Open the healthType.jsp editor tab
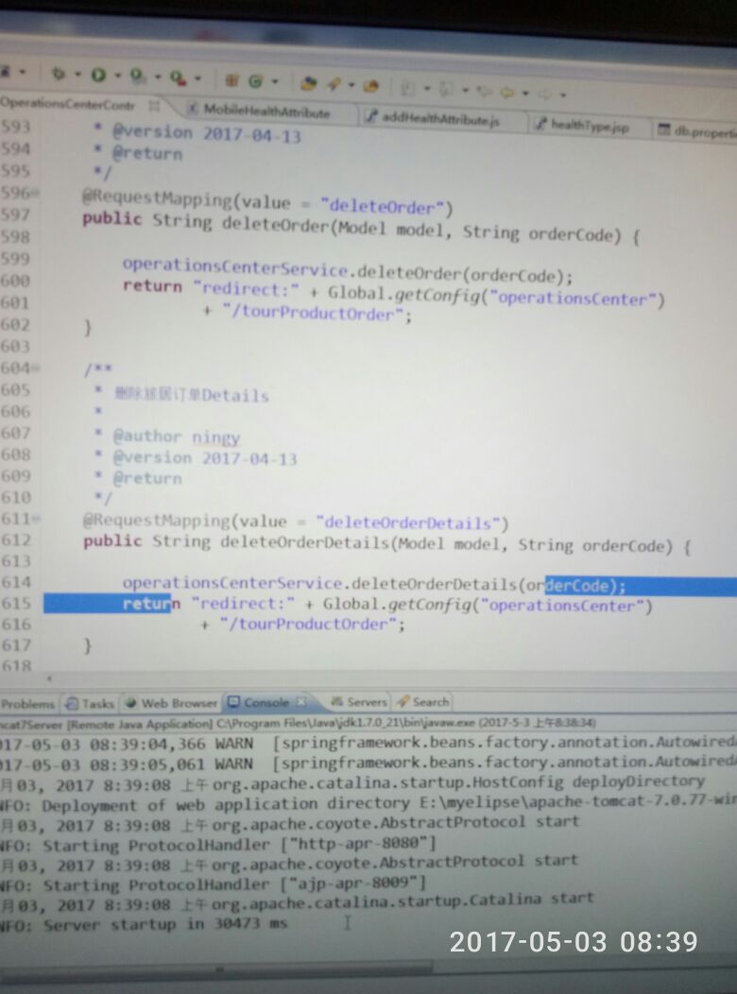 [x=588, y=126]
